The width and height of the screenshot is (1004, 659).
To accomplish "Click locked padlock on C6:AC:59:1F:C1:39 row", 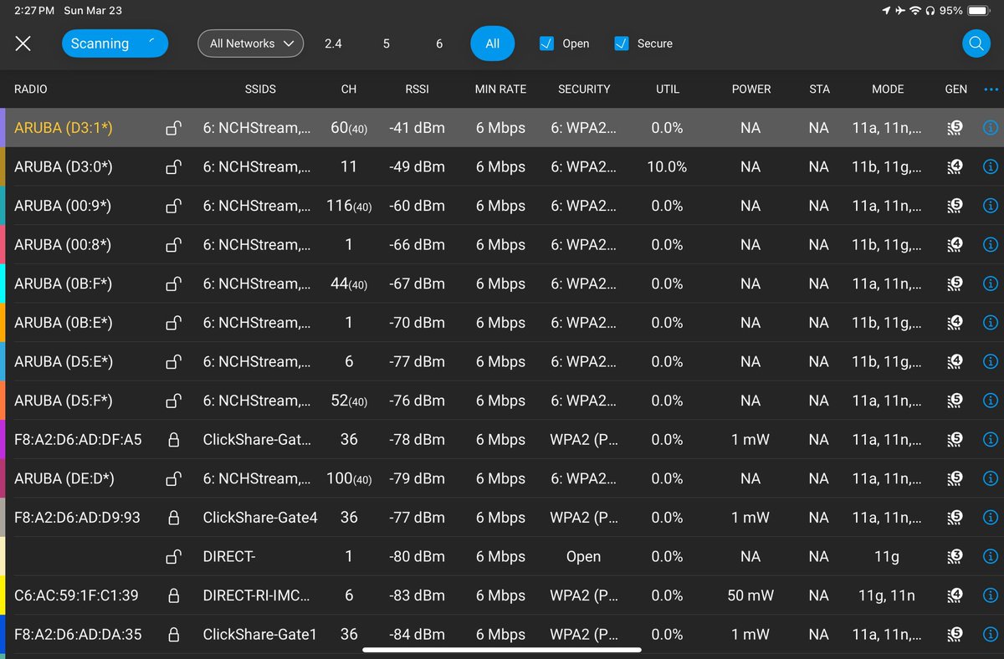I will click(x=174, y=595).
